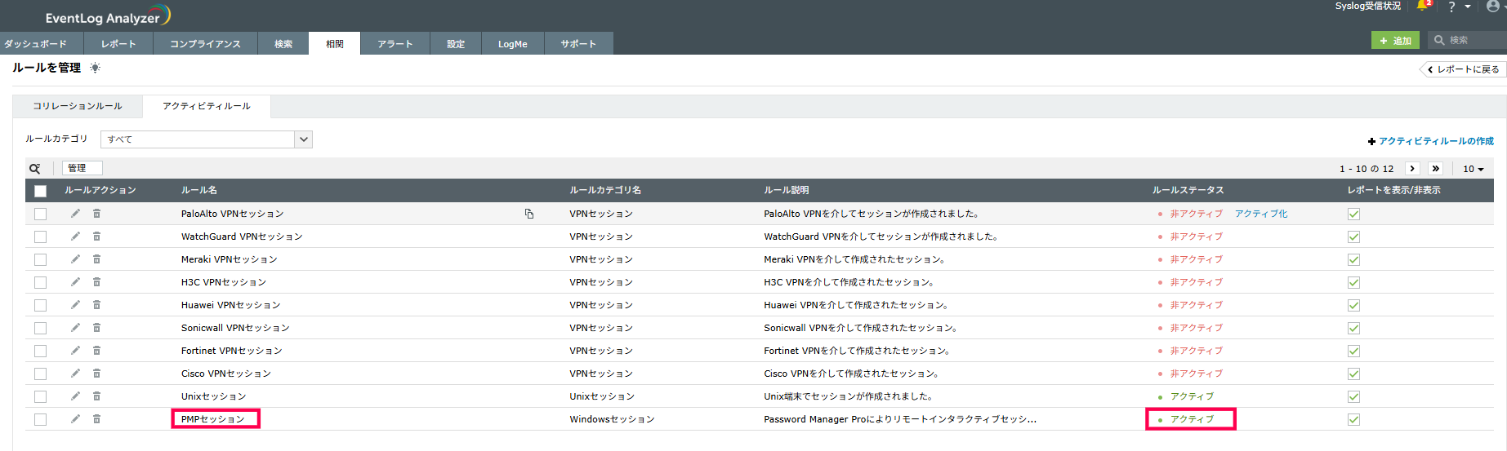Edit the Huawei VPNセッション rule
This screenshot has width=1507, height=451.
tap(75, 304)
